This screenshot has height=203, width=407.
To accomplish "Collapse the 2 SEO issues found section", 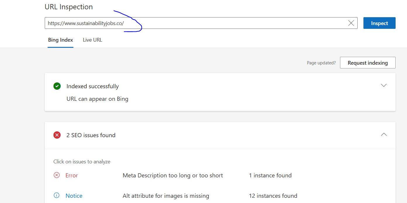I will (384, 135).
